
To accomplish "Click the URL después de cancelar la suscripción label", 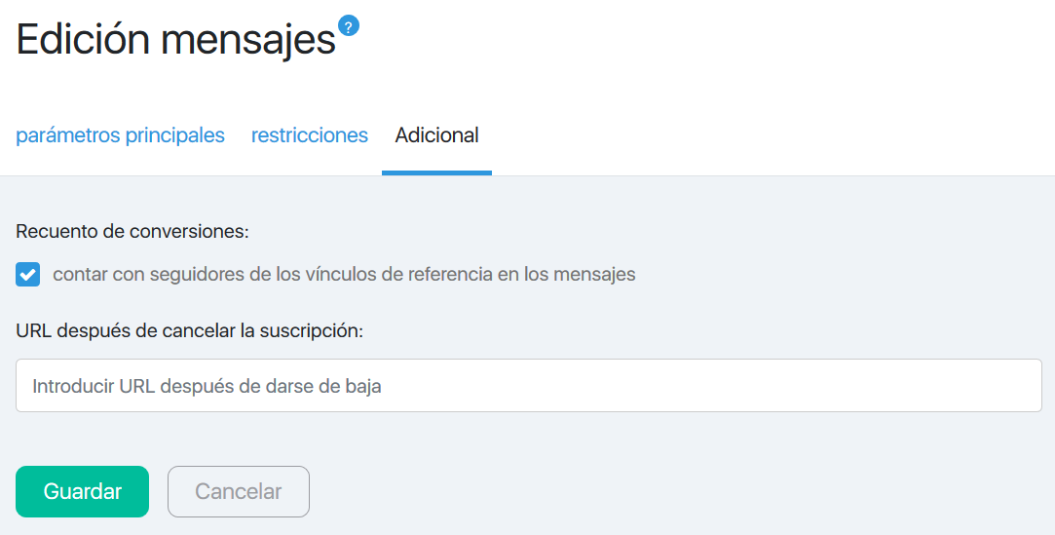I will click(x=189, y=331).
